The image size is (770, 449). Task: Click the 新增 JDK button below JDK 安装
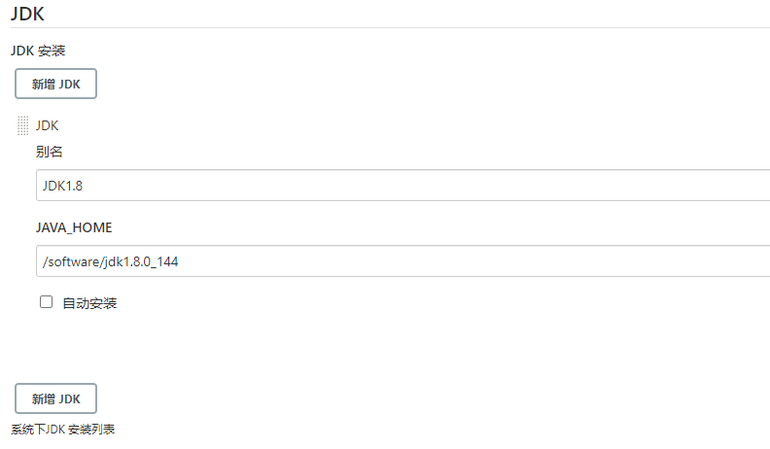pyautogui.click(x=55, y=84)
